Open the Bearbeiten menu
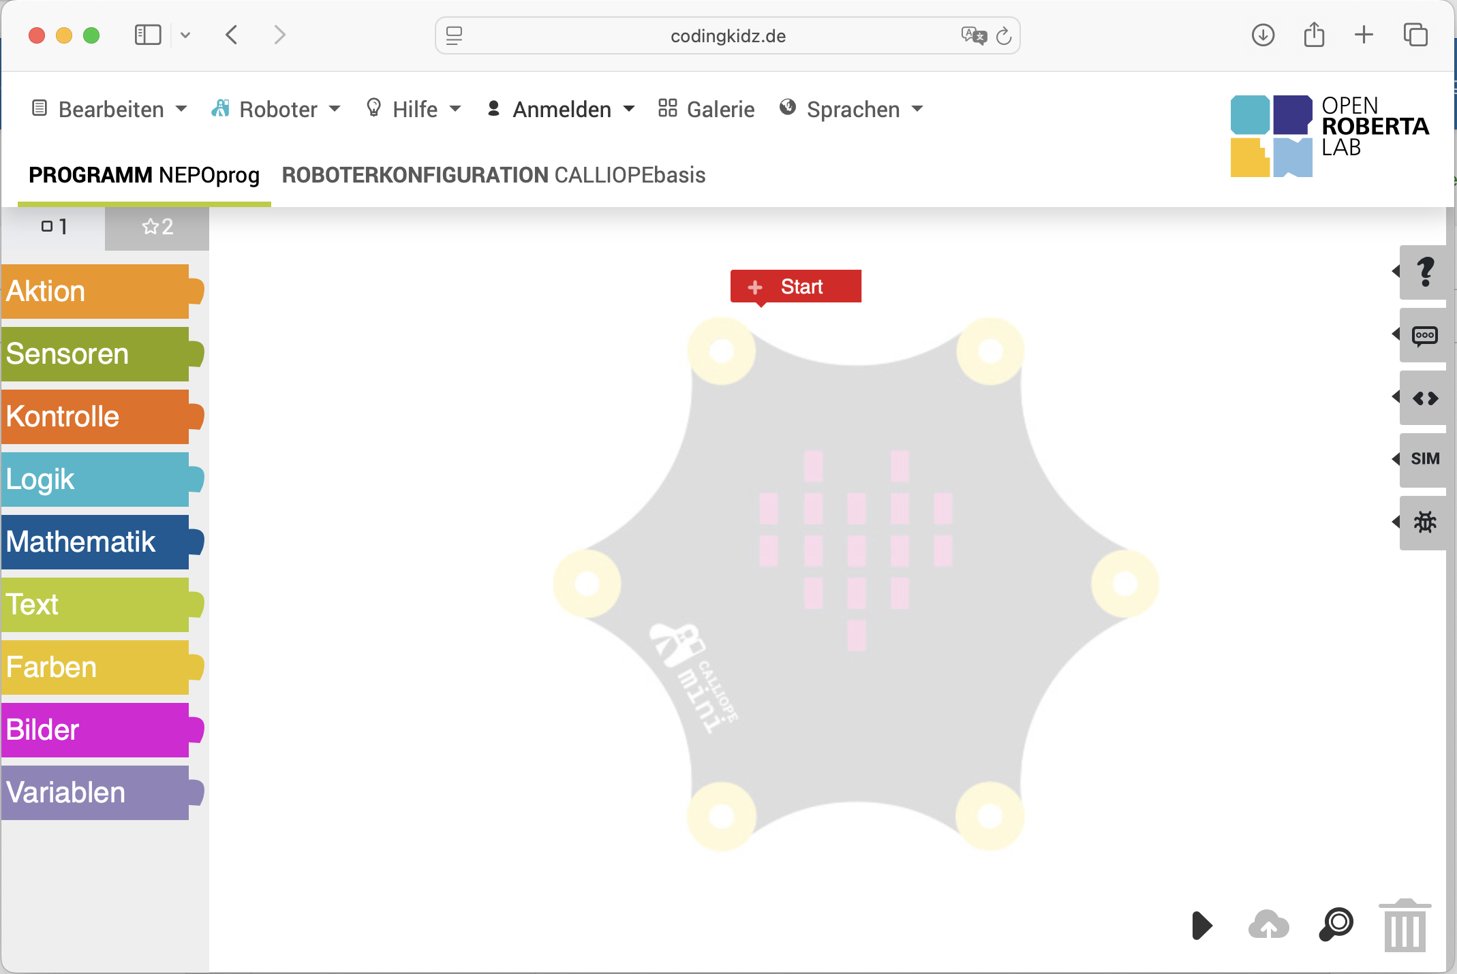Image resolution: width=1457 pixels, height=974 pixels. (x=109, y=109)
